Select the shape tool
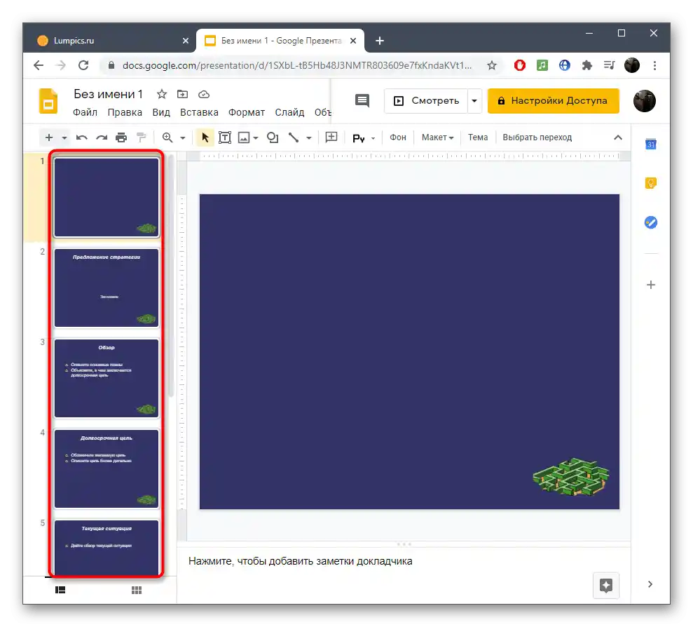693x627 pixels. tap(273, 137)
